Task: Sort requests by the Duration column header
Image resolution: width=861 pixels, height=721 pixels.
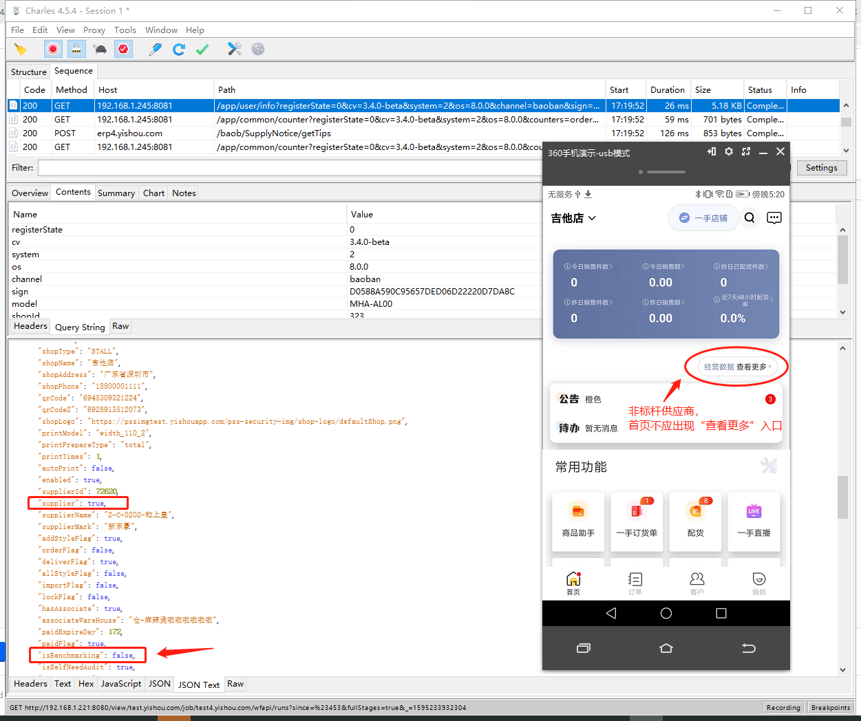Action: coord(668,90)
